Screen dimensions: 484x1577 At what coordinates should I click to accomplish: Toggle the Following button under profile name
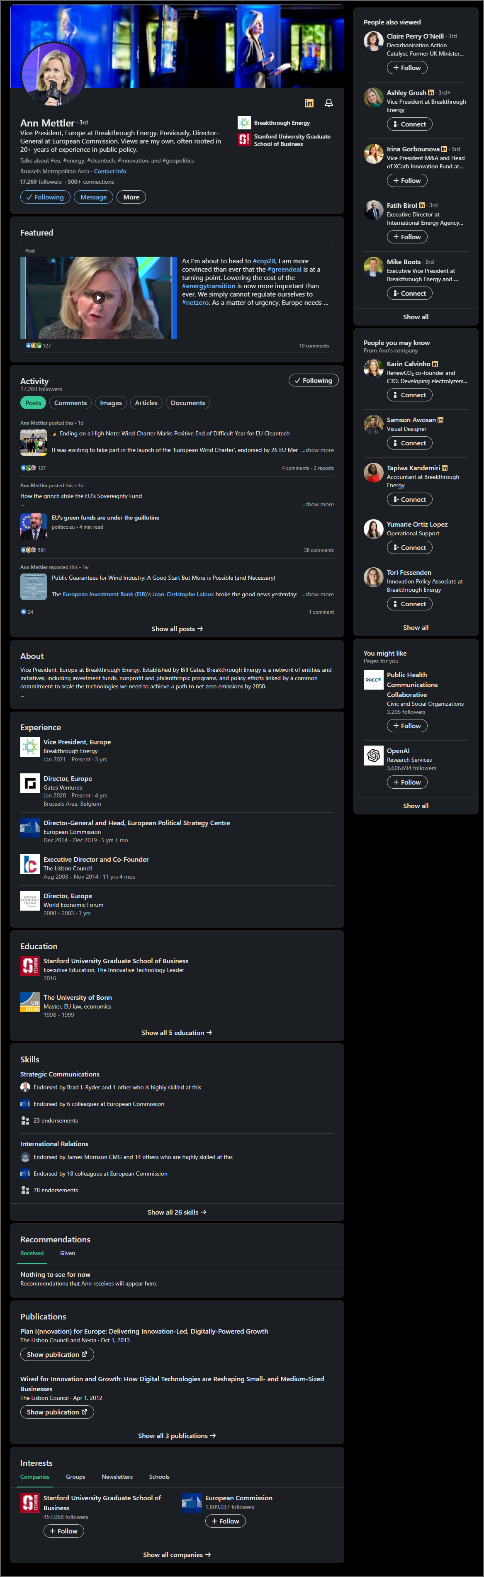tap(45, 197)
